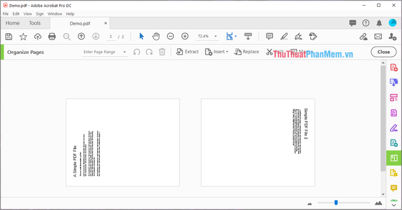Zoom out with minus icon
Viewport: 402px width, 210px height.
pos(170,36)
